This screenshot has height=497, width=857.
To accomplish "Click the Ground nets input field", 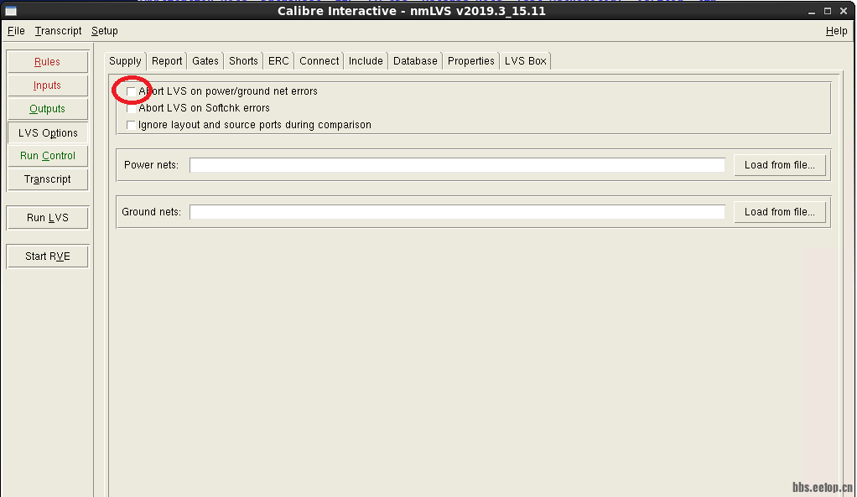I will 458,212.
